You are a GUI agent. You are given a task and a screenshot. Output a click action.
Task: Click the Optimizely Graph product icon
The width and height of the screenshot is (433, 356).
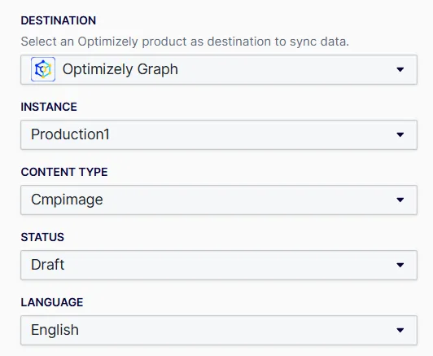43,69
